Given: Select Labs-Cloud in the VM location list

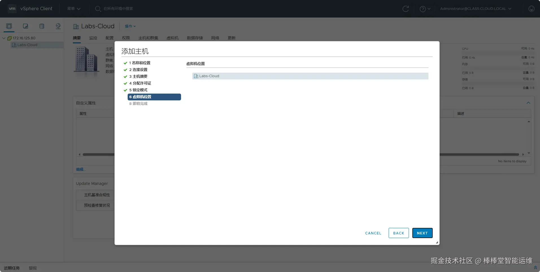Looking at the screenshot, I should point(310,76).
